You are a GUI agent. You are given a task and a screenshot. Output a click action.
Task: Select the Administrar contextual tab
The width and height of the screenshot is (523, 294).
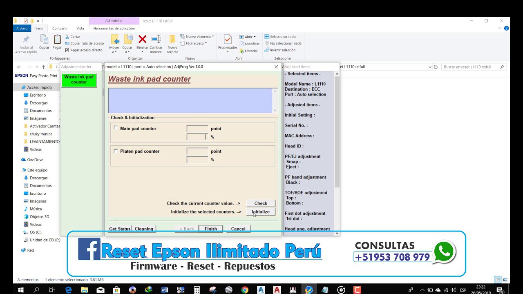click(114, 21)
